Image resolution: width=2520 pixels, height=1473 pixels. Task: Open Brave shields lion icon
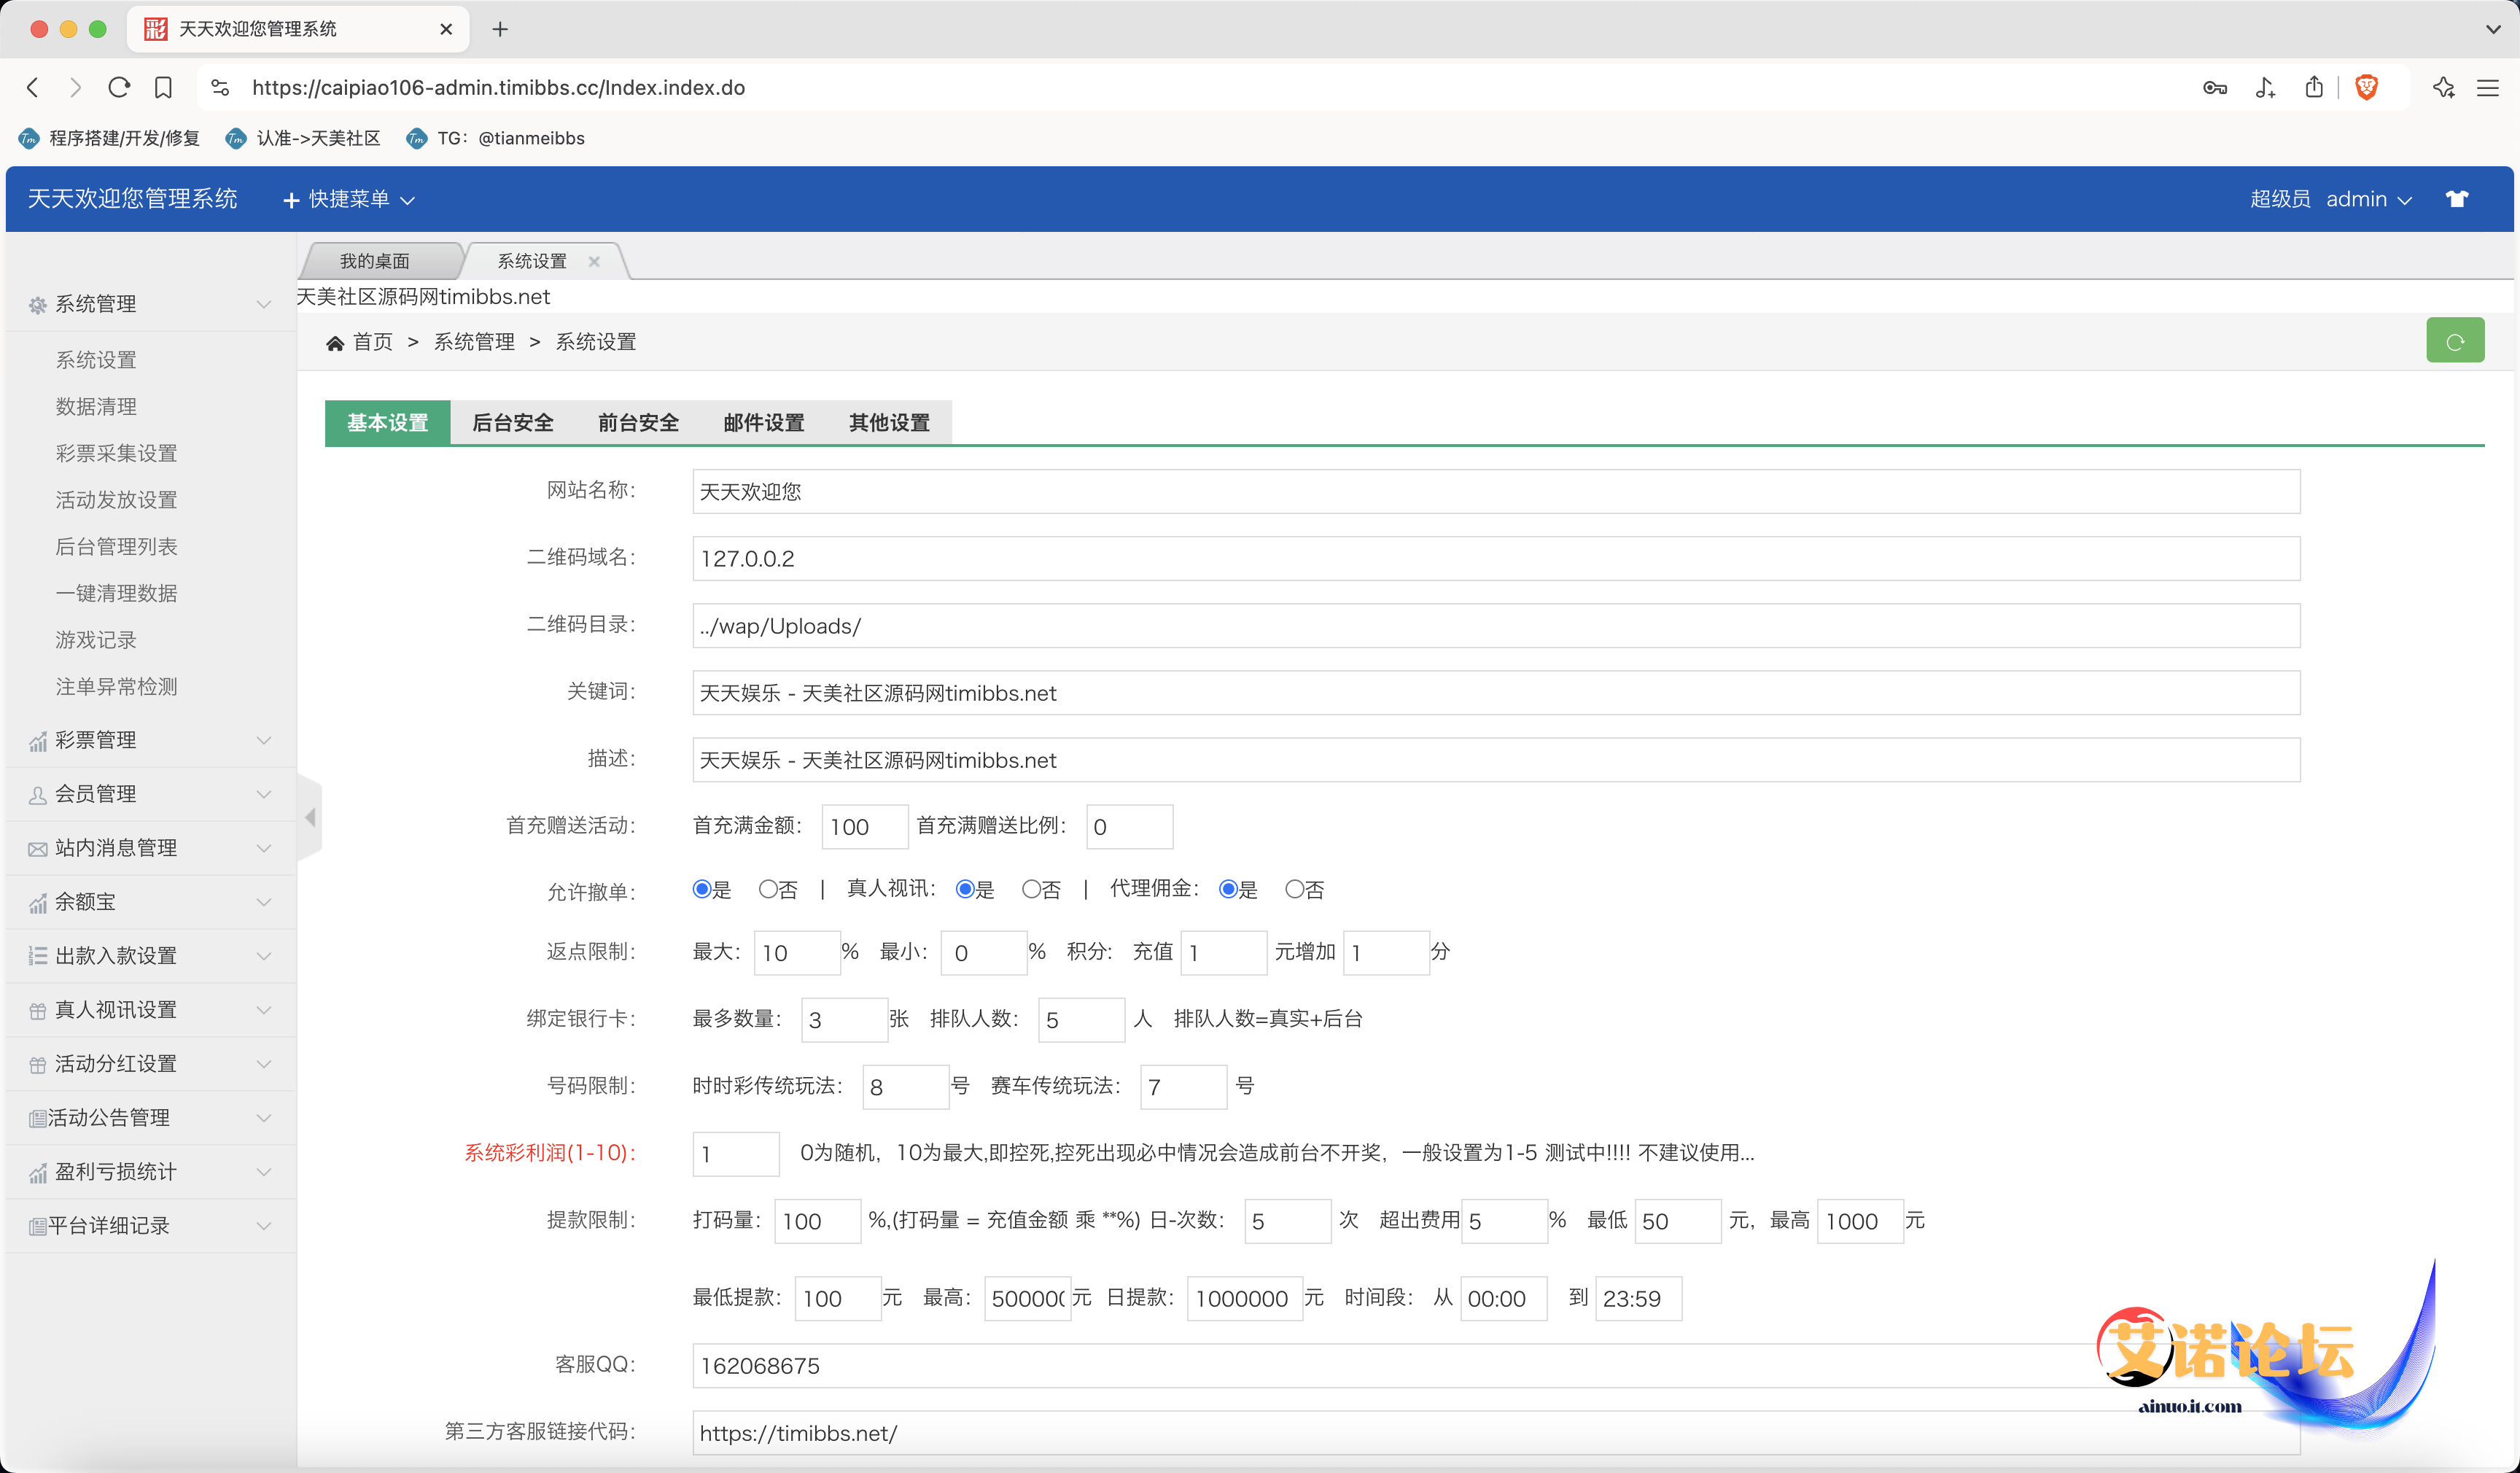(x=2367, y=88)
